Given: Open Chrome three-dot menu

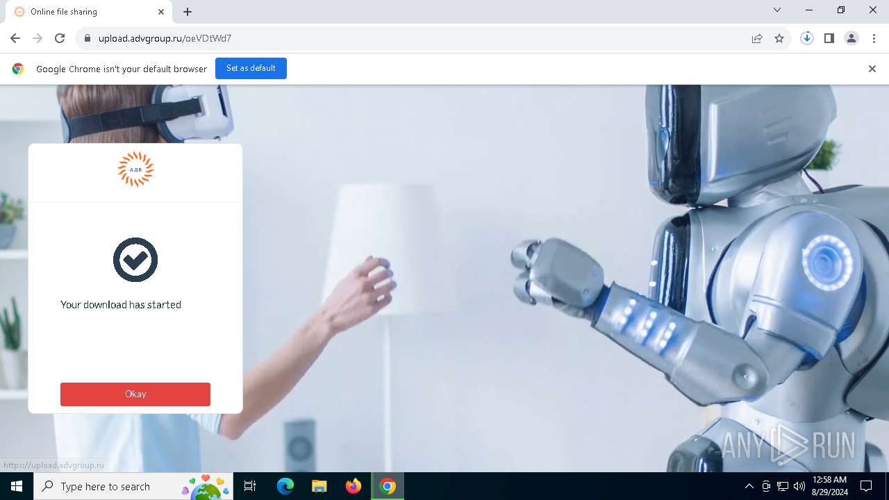Looking at the screenshot, I should pos(874,38).
